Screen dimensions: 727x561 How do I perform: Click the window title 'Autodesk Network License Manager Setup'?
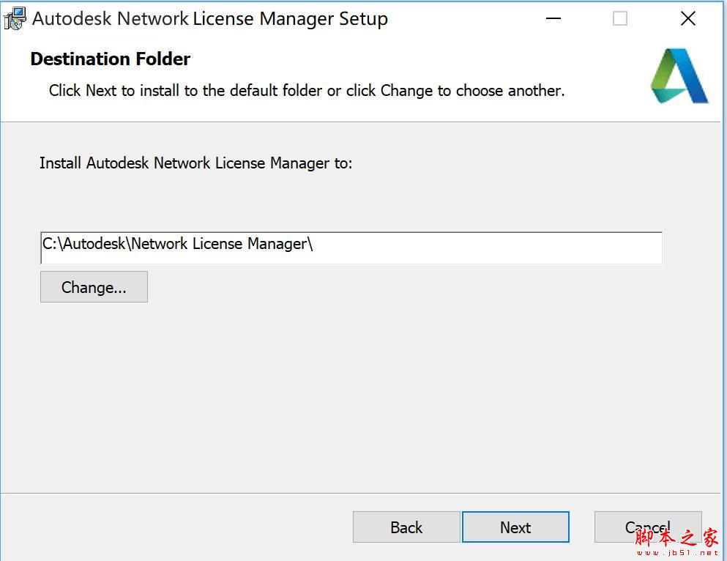[x=210, y=19]
